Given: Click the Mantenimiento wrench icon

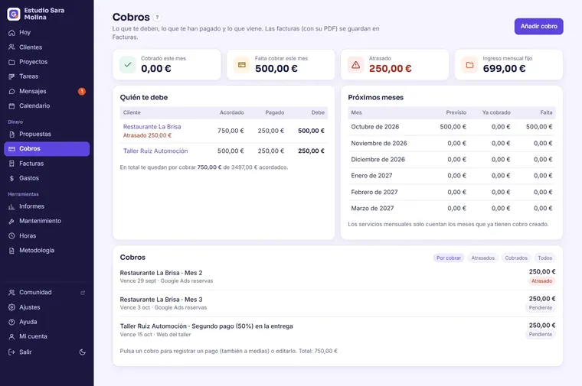Looking at the screenshot, I should tap(11, 221).
